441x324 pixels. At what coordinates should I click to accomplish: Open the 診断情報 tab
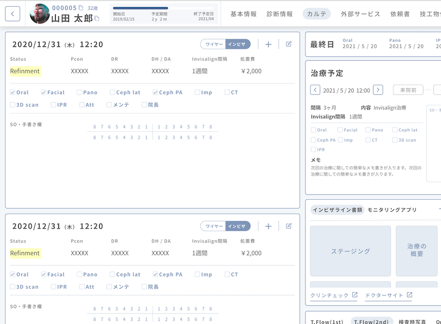[279, 14]
